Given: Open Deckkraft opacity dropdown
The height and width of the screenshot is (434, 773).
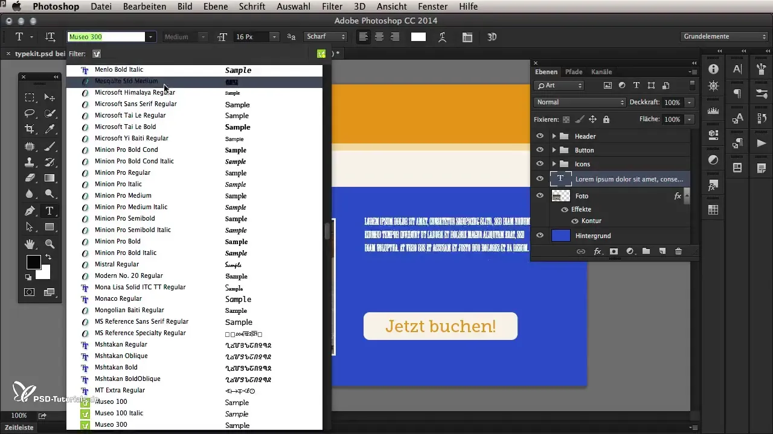Looking at the screenshot, I should (689, 102).
